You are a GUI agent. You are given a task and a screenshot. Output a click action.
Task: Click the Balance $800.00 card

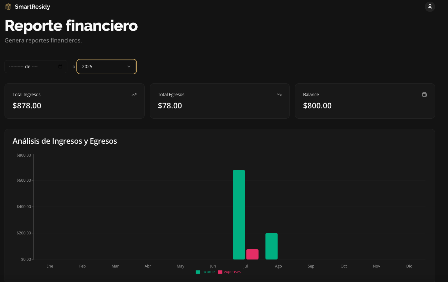[x=365, y=101]
